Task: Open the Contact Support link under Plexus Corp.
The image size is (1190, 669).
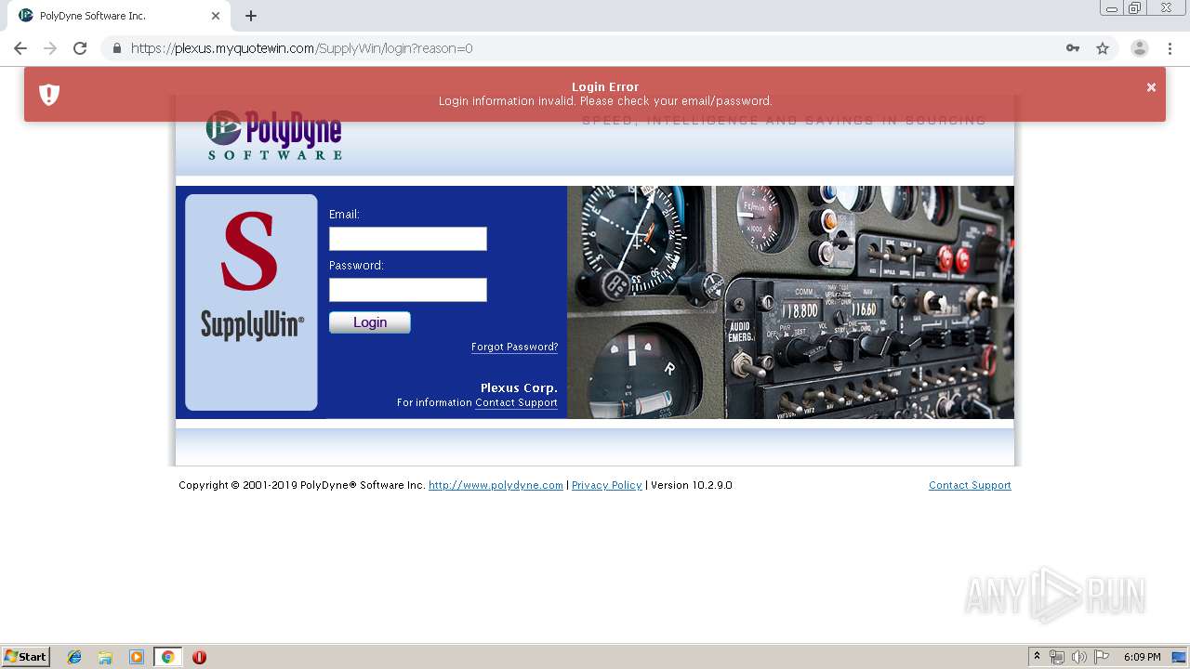Action: pos(516,402)
